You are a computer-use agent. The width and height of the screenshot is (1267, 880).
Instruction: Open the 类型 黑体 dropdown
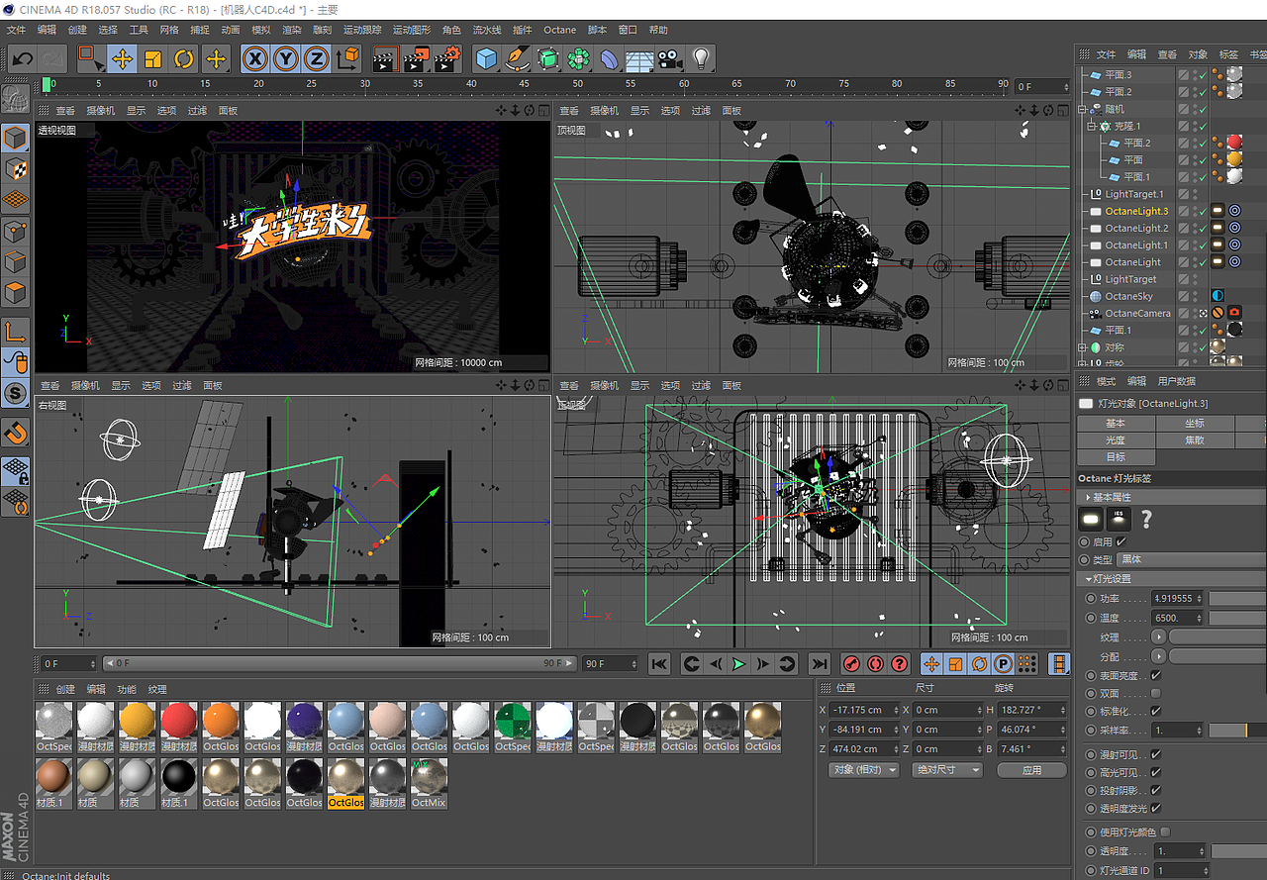(1191, 559)
